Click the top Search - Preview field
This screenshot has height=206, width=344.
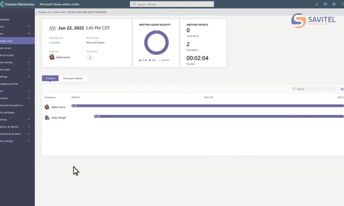tap(172, 4)
